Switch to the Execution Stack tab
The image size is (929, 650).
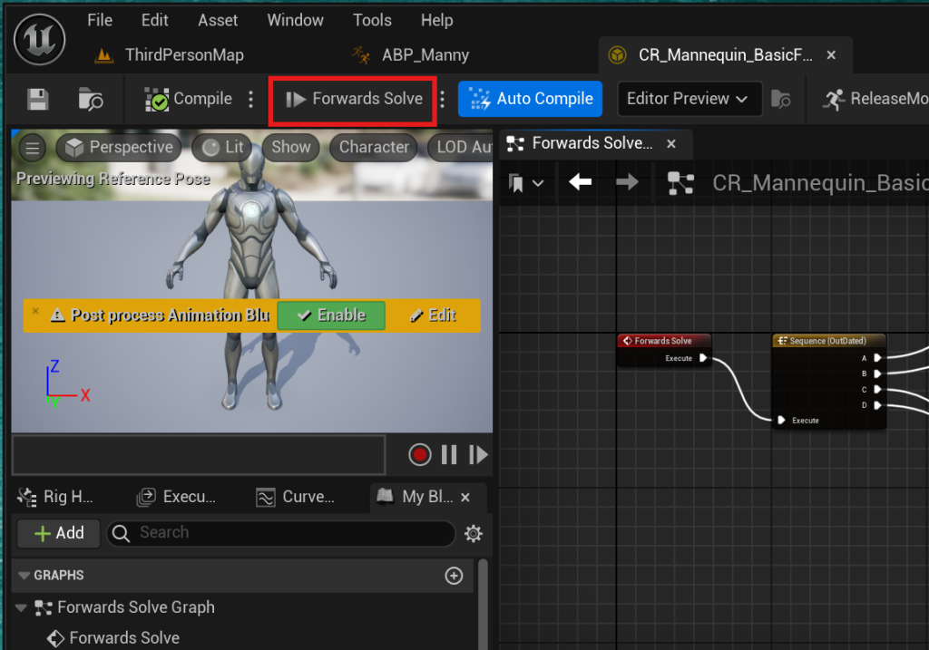click(x=176, y=497)
